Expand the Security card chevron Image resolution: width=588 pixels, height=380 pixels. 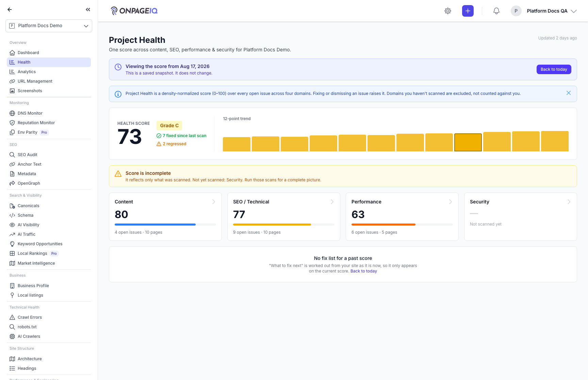click(569, 202)
